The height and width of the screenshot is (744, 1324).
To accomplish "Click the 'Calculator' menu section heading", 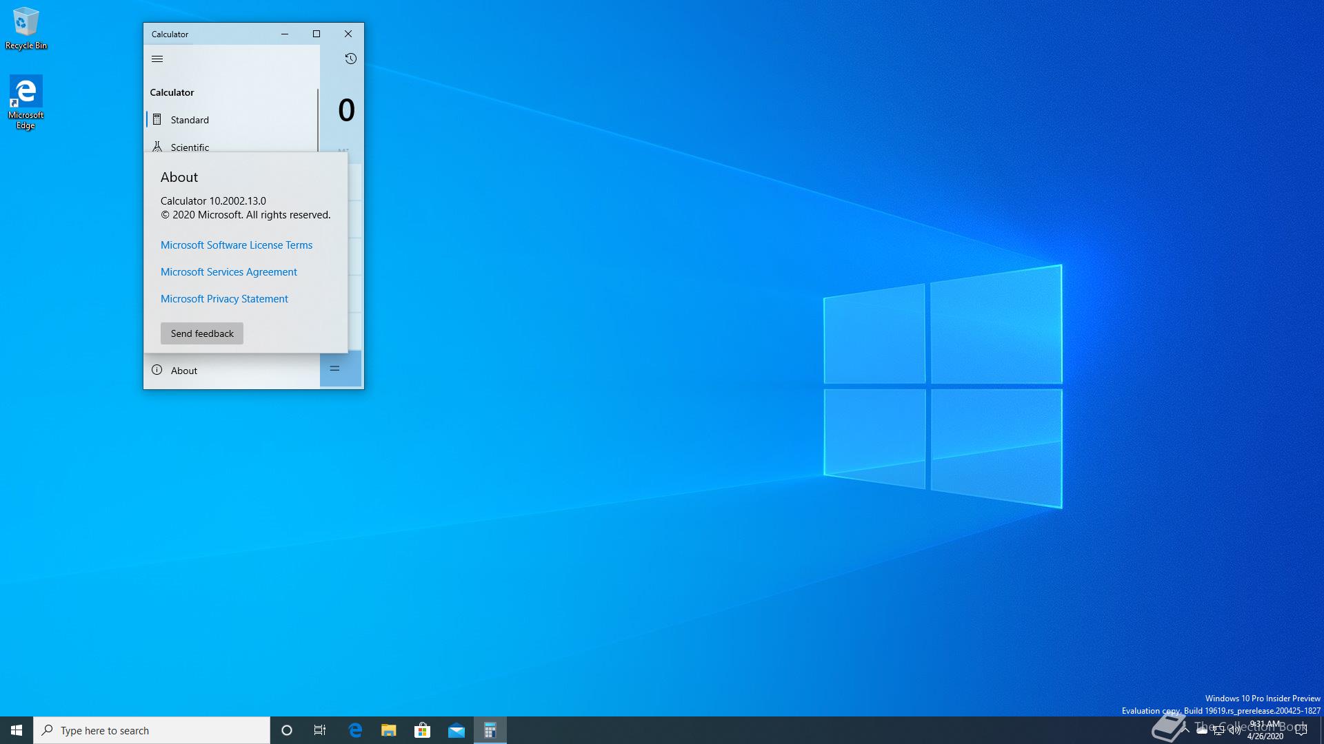I will [x=172, y=92].
